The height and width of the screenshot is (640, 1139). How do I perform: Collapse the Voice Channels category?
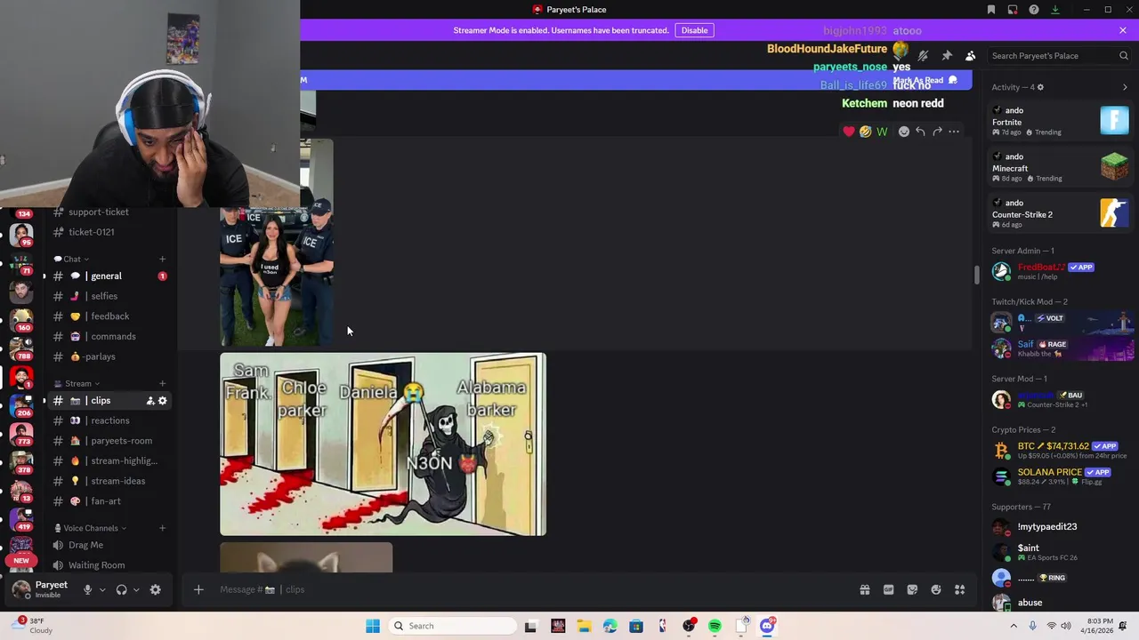(x=90, y=528)
